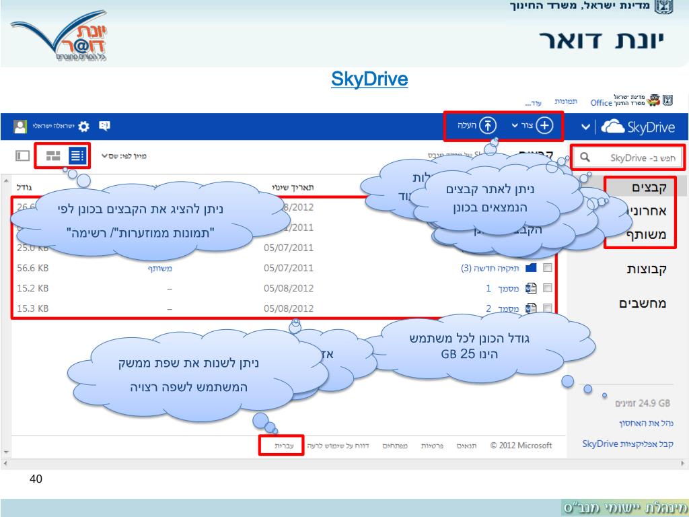Click קבל אפליקציות SkyDrive link
The height and width of the screenshot is (517, 689).
coord(628,444)
